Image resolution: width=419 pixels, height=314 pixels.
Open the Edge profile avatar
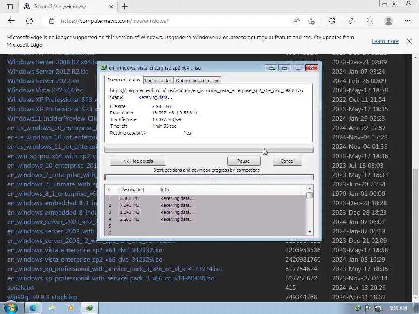tap(389, 21)
